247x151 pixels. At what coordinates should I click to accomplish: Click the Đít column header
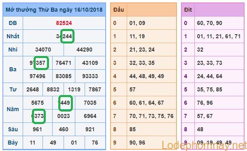point(188,10)
